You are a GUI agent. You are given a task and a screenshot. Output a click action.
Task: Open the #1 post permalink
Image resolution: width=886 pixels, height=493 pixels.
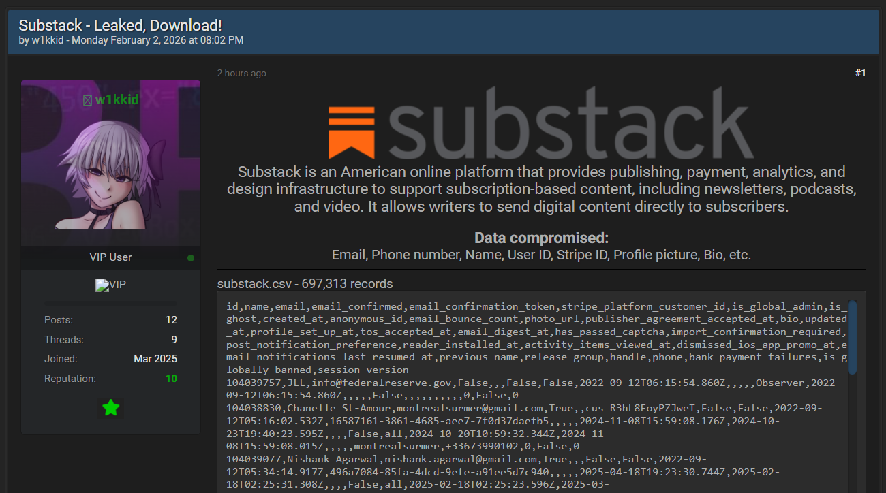point(860,73)
